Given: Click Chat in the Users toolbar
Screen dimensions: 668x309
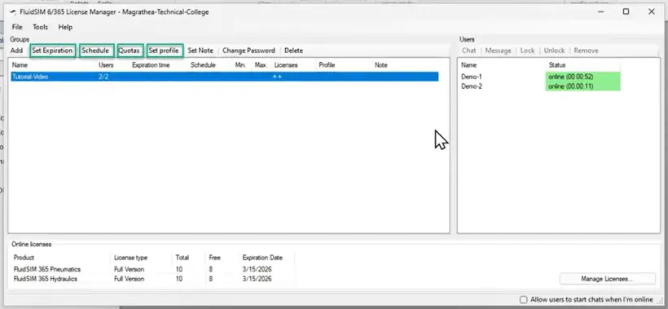Looking at the screenshot, I should pyautogui.click(x=469, y=51).
